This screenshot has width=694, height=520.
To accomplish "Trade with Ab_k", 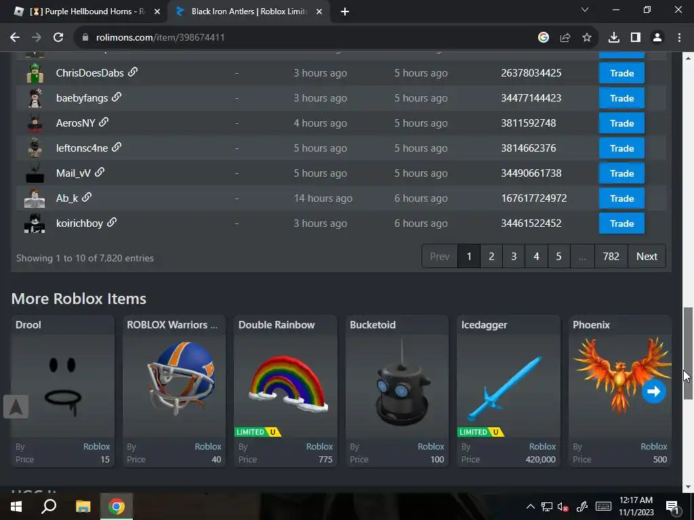I will coord(621,198).
